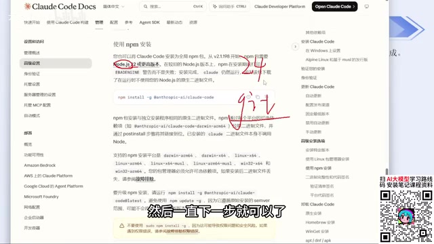The image size is (434, 244).
Task: Open the 故障排除权限错误 link in warning
Action: [182, 231]
